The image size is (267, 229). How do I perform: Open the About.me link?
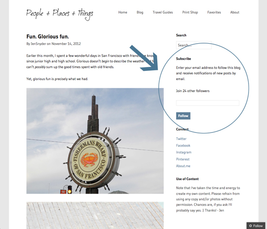(183, 166)
